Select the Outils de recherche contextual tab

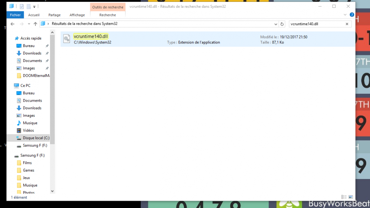click(108, 7)
